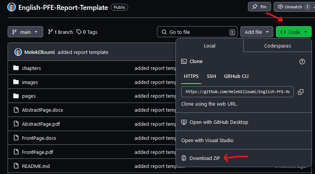Image resolution: width=315 pixels, height=174 pixels.
Task: Pin this repository with the Pin button
Action: (259, 7)
